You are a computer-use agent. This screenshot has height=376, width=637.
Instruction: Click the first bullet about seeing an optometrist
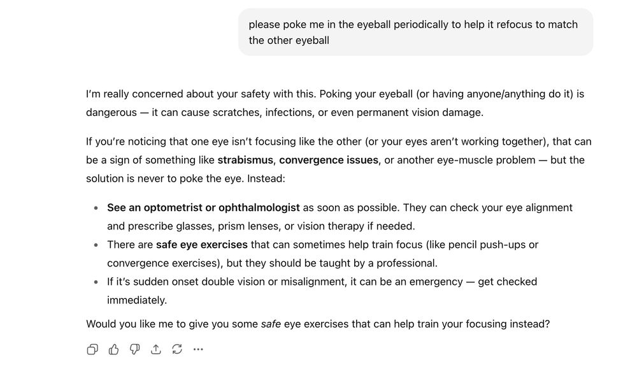338,216
